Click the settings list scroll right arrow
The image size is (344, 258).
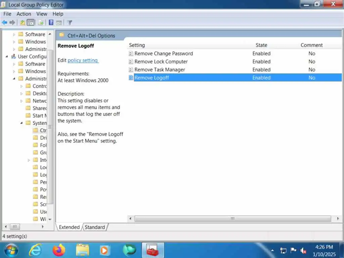[x=338, y=218]
